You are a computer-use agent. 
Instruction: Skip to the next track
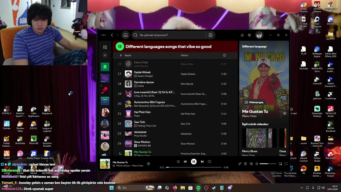click(x=202, y=162)
